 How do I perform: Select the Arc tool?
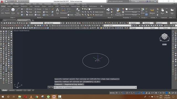click(18, 11)
